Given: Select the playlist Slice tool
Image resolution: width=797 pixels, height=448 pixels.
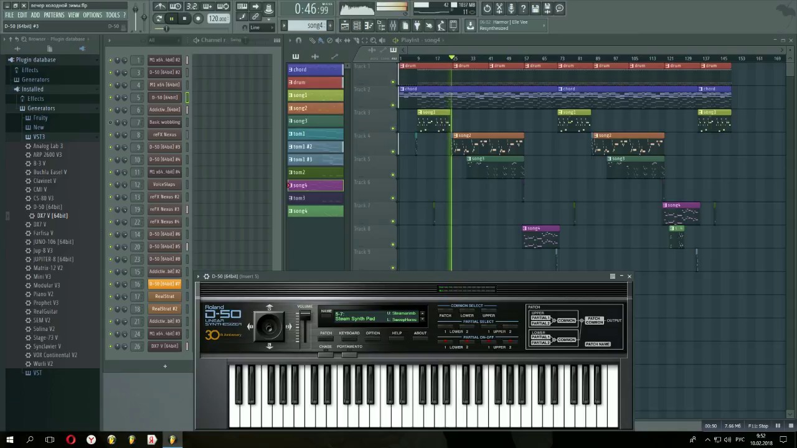Looking at the screenshot, I should (356, 40).
